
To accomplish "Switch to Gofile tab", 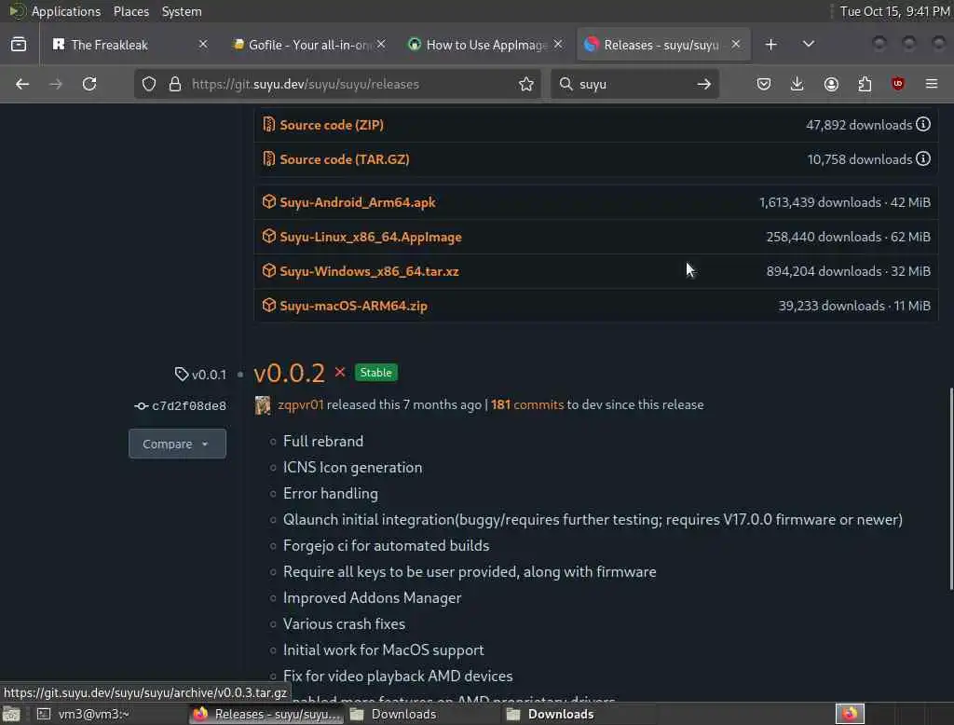I will [x=307, y=45].
